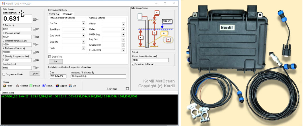Image resolution: width=303 pixels, height=126 pixels.
Task: Open the About... dialog icon
Action: pyautogui.click(x=44, y=86)
